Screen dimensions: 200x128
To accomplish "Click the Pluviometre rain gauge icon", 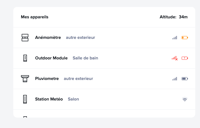I will (25, 79).
